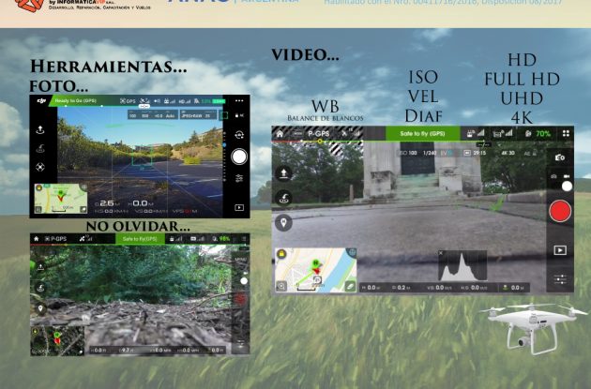The height and width of the screenshot is (389, 591).
Task: Open playback gallery in foto screenshot
Action: point(240,207)
